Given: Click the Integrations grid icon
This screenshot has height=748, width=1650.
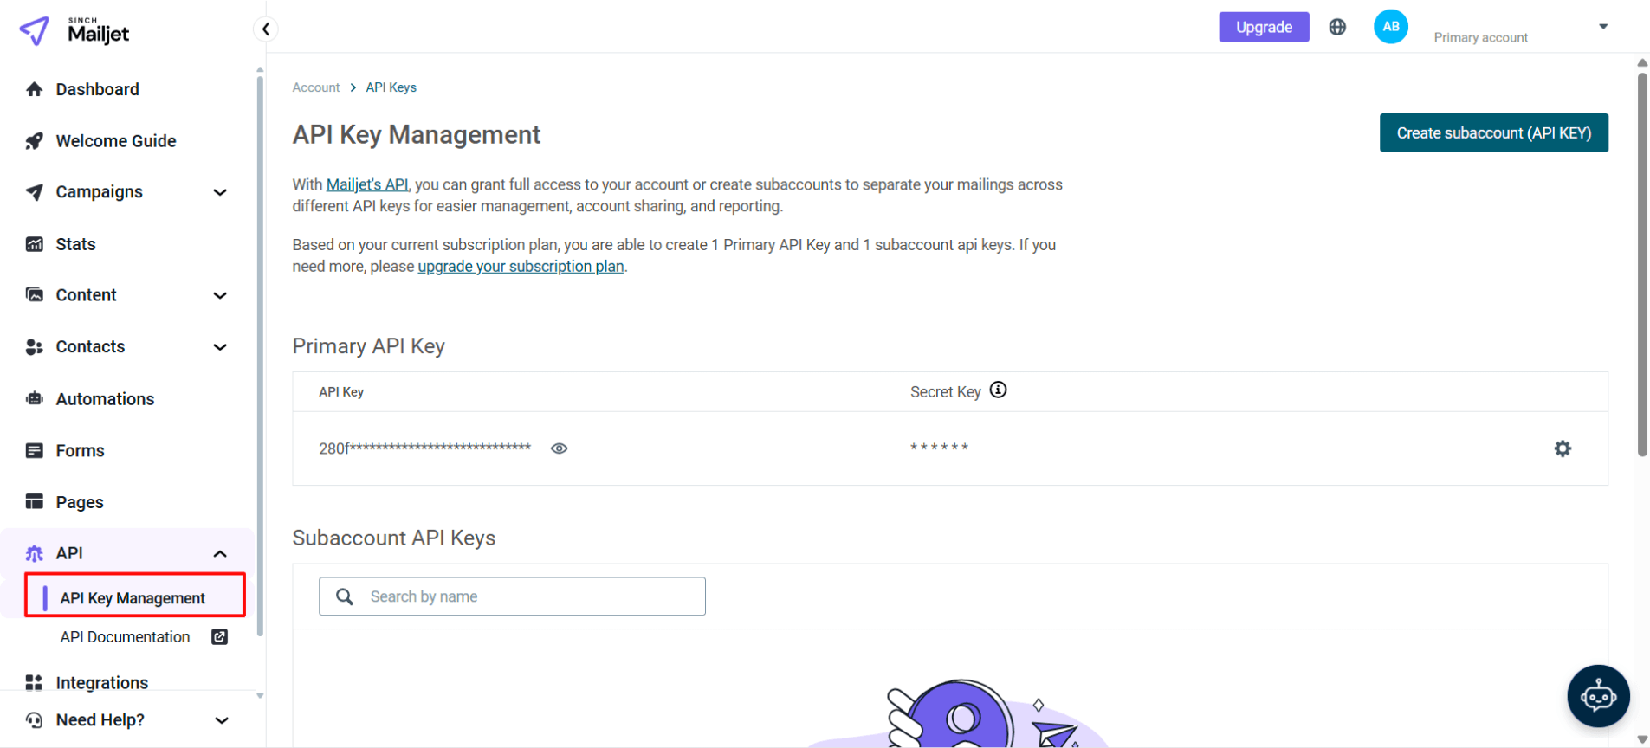Looking at the screenshot, I should pyautogui.click(x=35, y=682).
